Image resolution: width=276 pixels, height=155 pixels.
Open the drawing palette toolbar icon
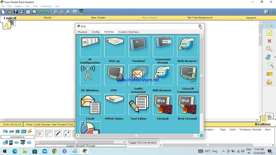75,12
